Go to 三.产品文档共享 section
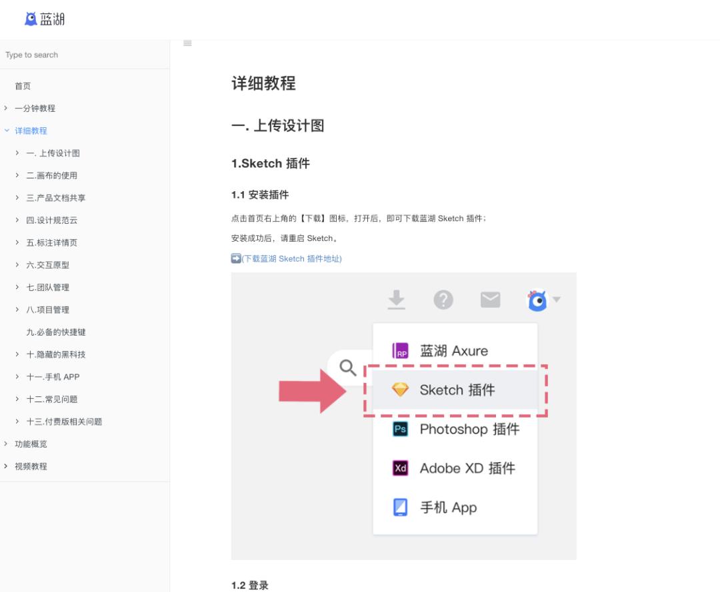This screenshot has height=592, width=720. (x=56, y=198)
